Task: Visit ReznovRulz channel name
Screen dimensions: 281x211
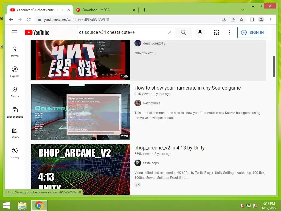Action: (151, 103)
